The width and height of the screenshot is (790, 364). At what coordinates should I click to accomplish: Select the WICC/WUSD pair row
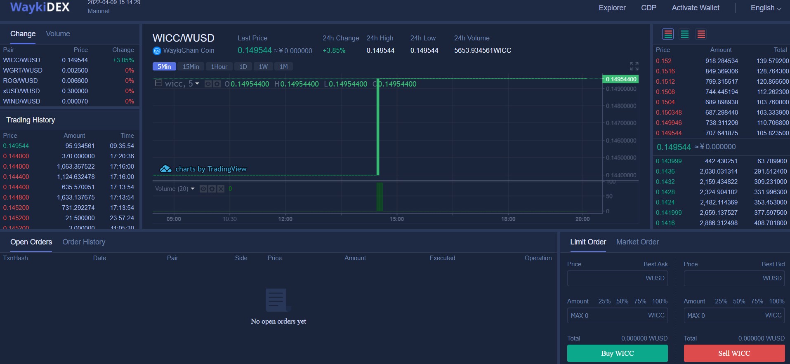click(69, 60)
